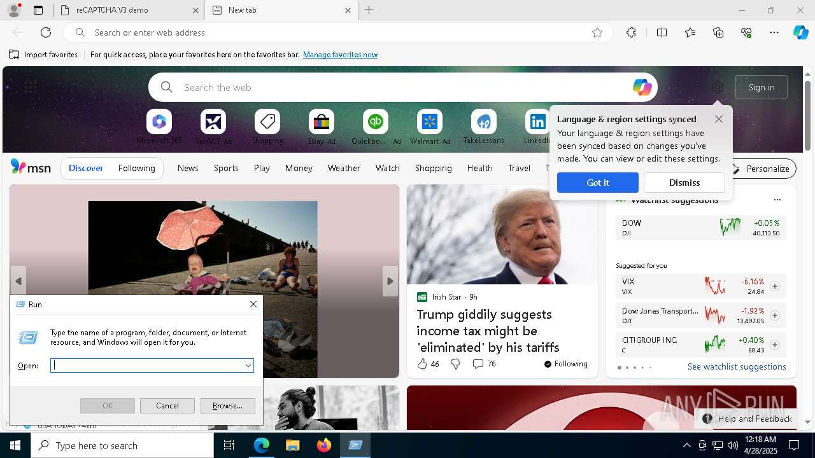The height and width of the screenshot is (458, 815).
Task: Click the Sign in button
Action: tap(762, 87)
